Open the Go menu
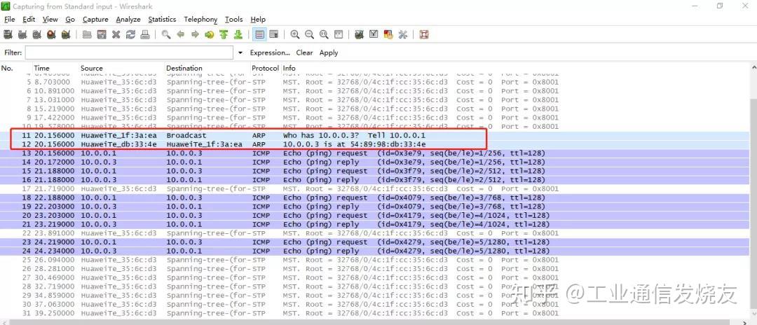The height and width of the screenshot is (325, 757). tap(70, 20)
